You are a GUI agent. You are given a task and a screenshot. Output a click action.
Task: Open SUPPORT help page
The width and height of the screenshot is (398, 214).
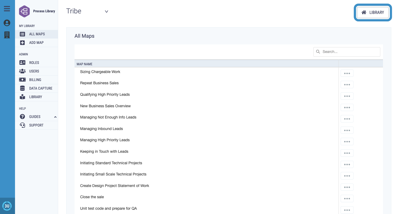coord(36,125)
